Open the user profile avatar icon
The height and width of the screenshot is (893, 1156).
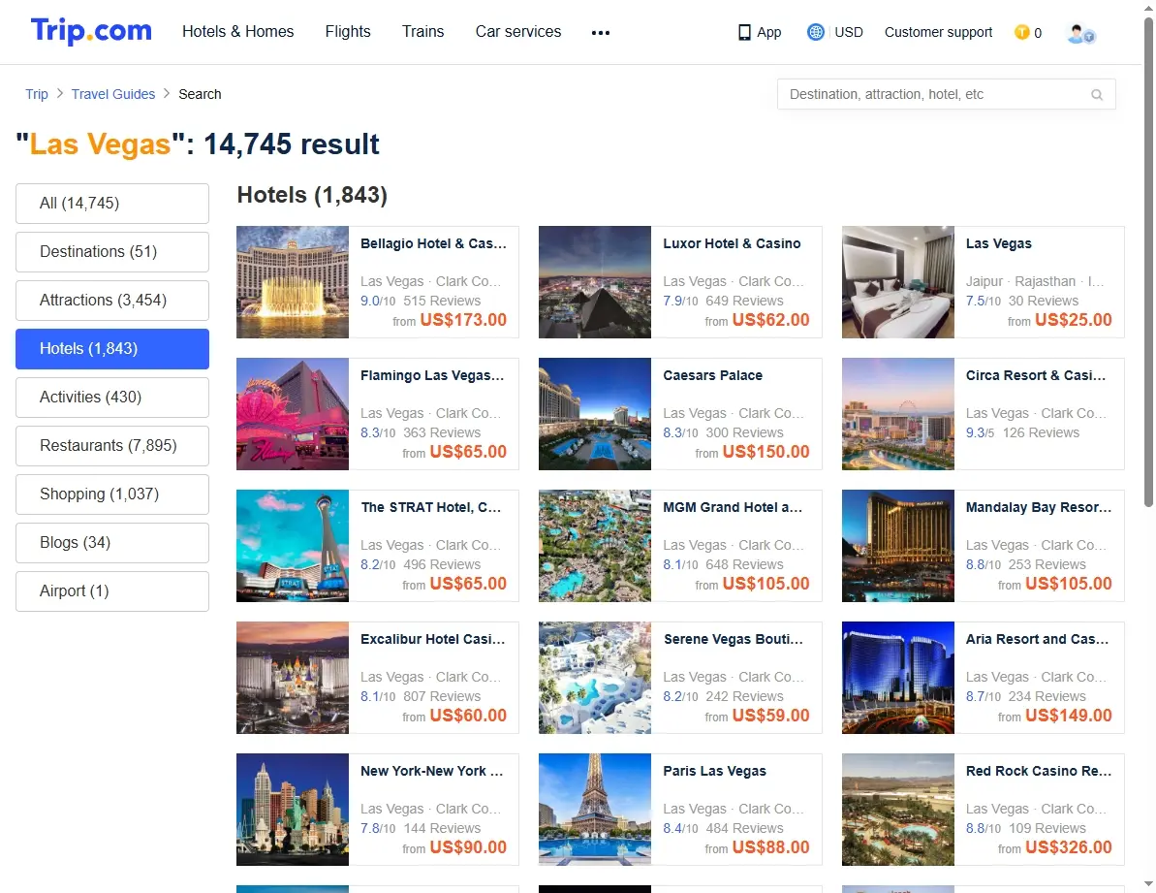[1080, 33]
